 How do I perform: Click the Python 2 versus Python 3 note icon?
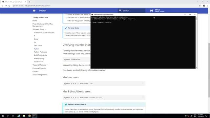click(x=66, y=105)
